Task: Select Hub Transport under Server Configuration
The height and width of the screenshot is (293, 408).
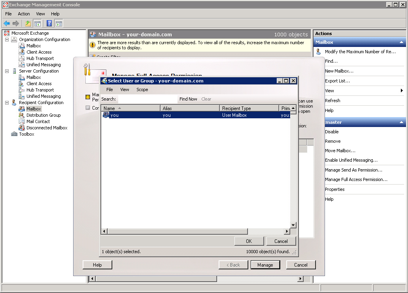Action: click(40, 90)
